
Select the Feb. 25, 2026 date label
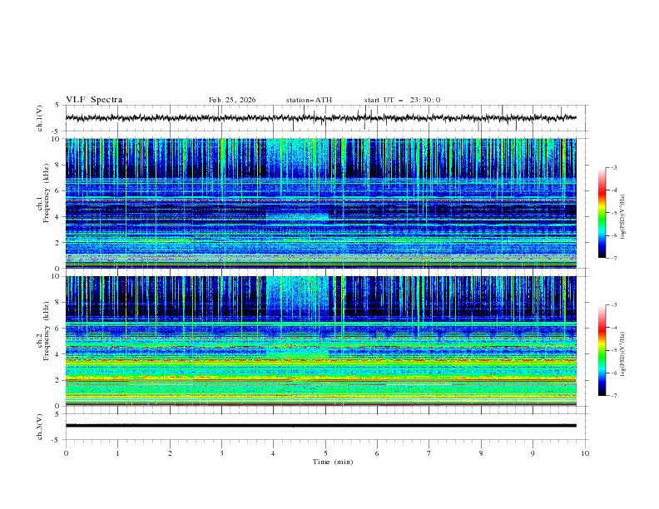[x=232, y=100]
